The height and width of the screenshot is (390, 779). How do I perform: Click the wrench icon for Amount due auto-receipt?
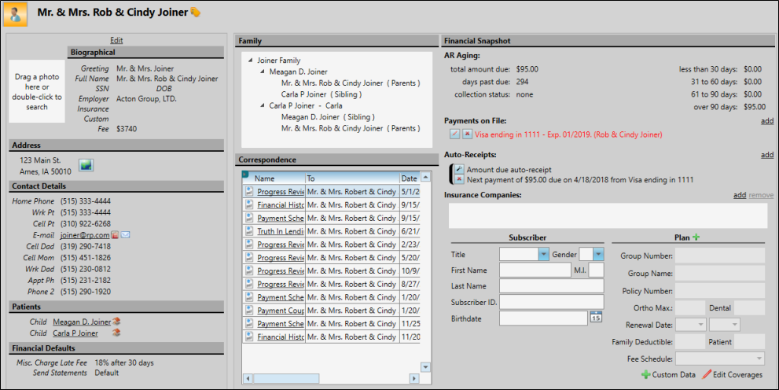click(x=459, y=169)
